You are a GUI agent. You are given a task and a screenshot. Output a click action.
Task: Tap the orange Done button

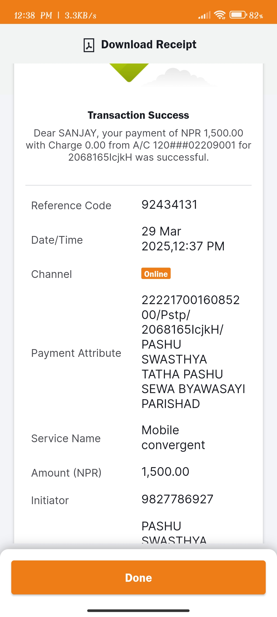(x=138, y=577)
